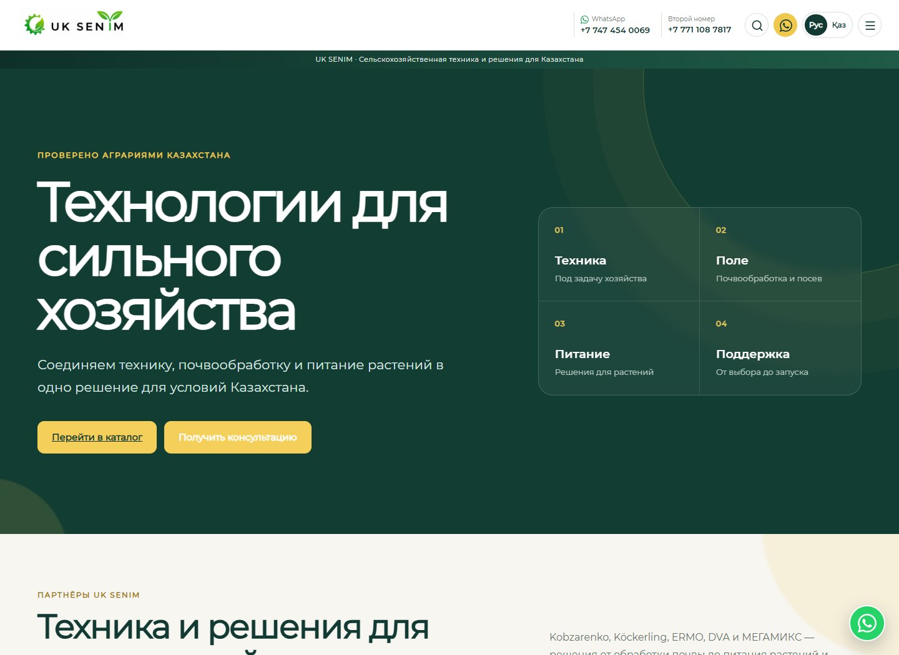Click the Решения для растений subtitle
The image size is (899, 655).
604,372
